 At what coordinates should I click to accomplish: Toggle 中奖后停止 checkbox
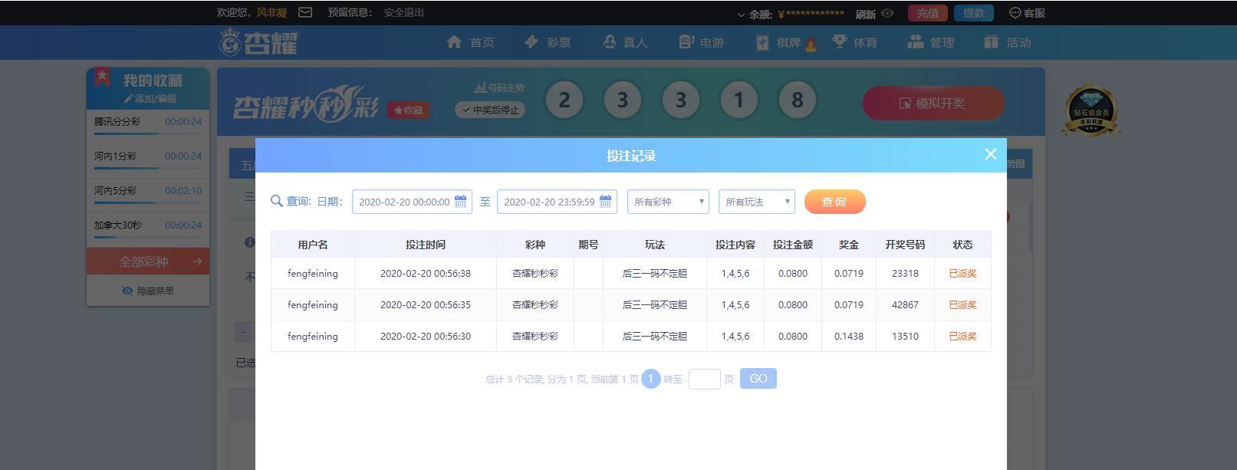point(490,110)
